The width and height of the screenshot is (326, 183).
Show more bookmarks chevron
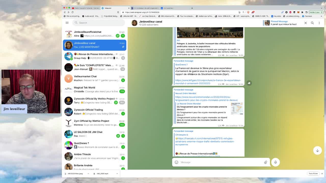coord(322,16)
